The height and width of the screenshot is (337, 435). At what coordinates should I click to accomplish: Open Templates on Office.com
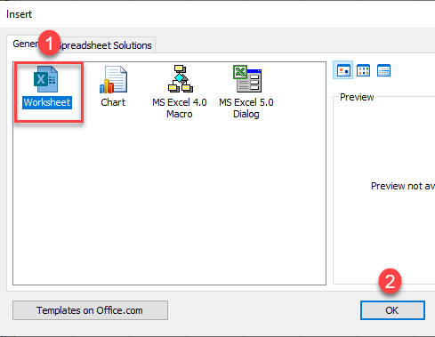coord(90,310)
